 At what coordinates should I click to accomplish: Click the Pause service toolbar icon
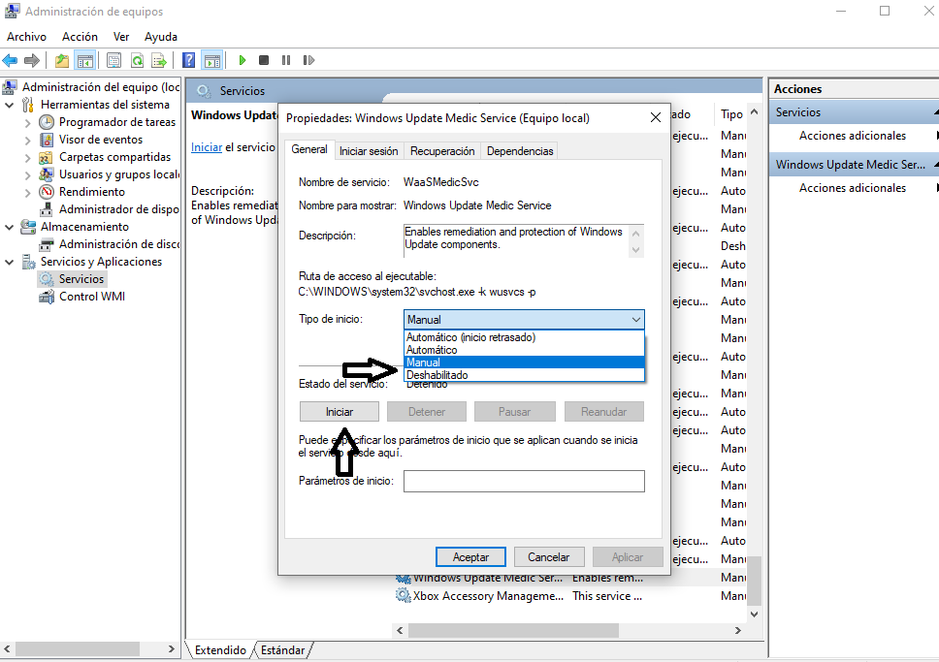pyautogui.click(x=286, y=60)
